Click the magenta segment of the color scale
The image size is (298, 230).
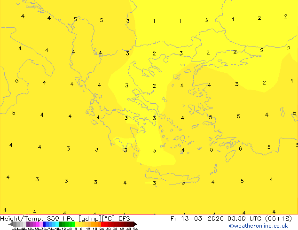pos(38,224)
